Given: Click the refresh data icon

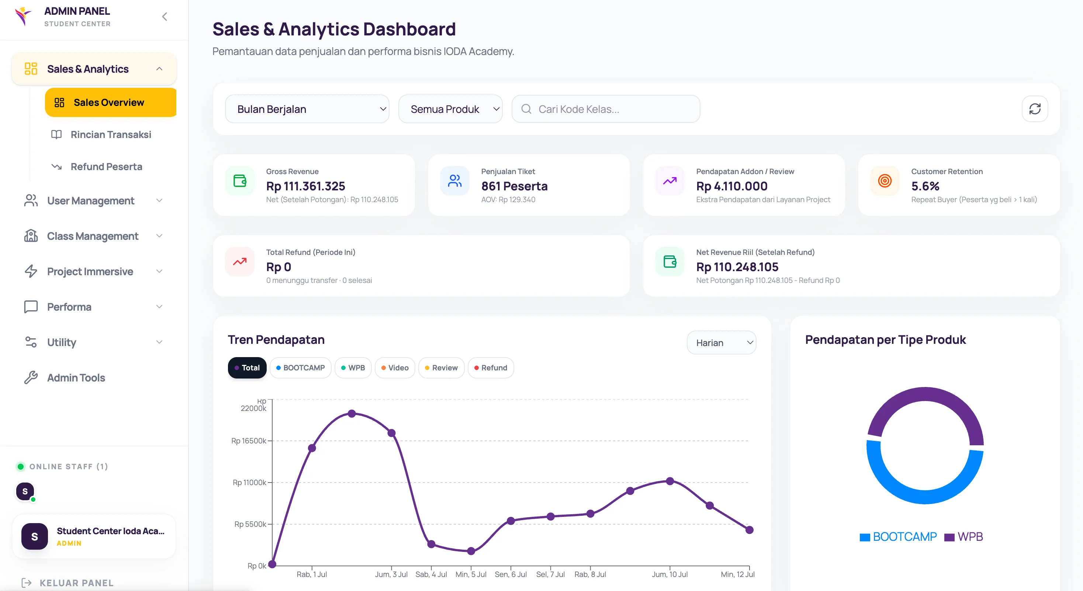Looking at the screenshot, I should click(1035, 109).
